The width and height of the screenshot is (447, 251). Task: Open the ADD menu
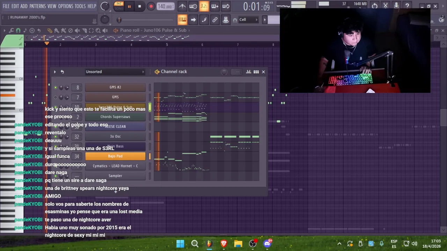tap(24, 6)
